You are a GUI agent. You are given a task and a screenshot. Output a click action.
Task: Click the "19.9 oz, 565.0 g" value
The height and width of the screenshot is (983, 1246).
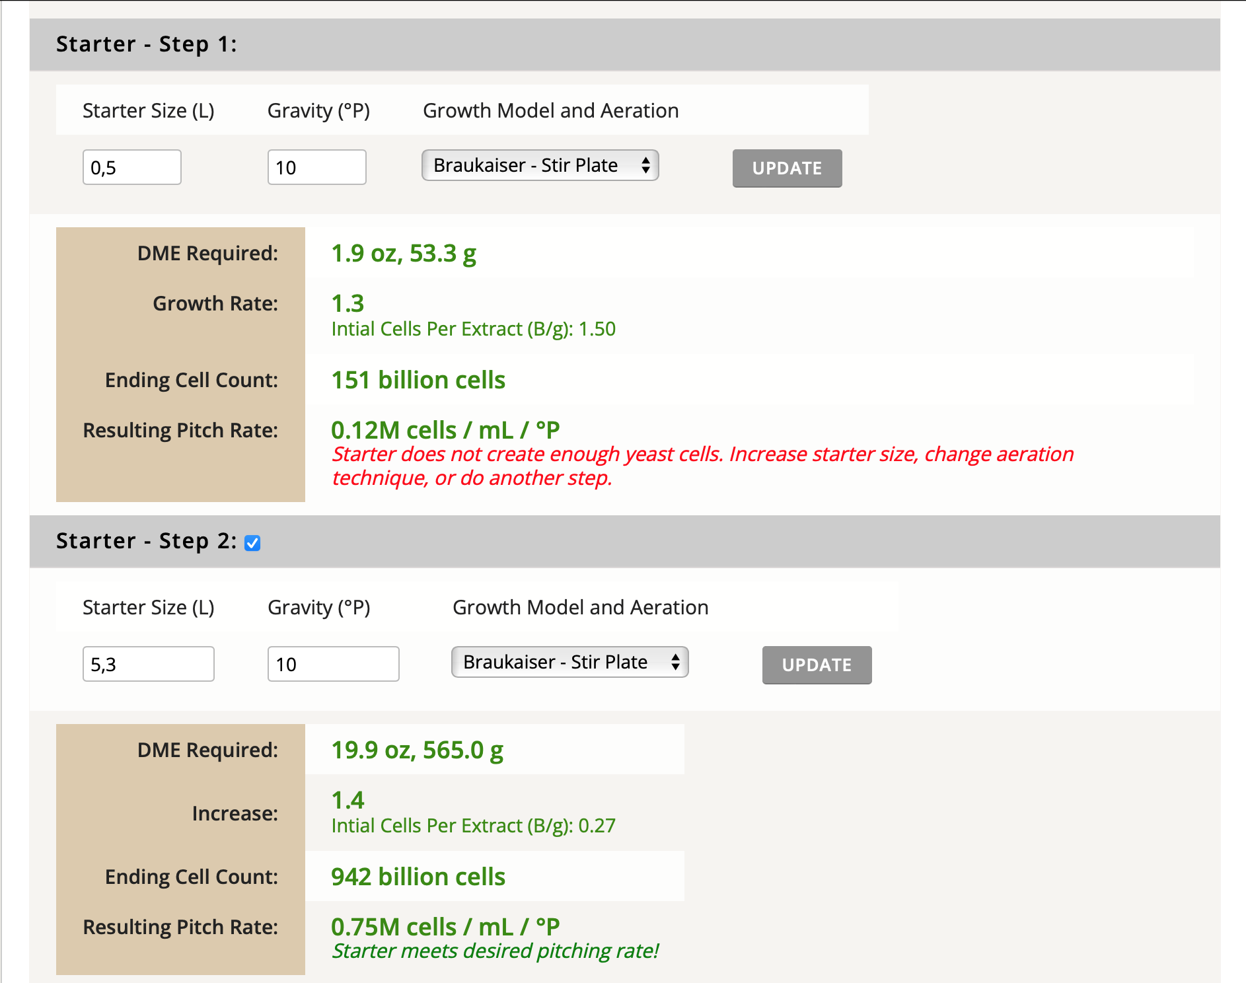[417, 750]
